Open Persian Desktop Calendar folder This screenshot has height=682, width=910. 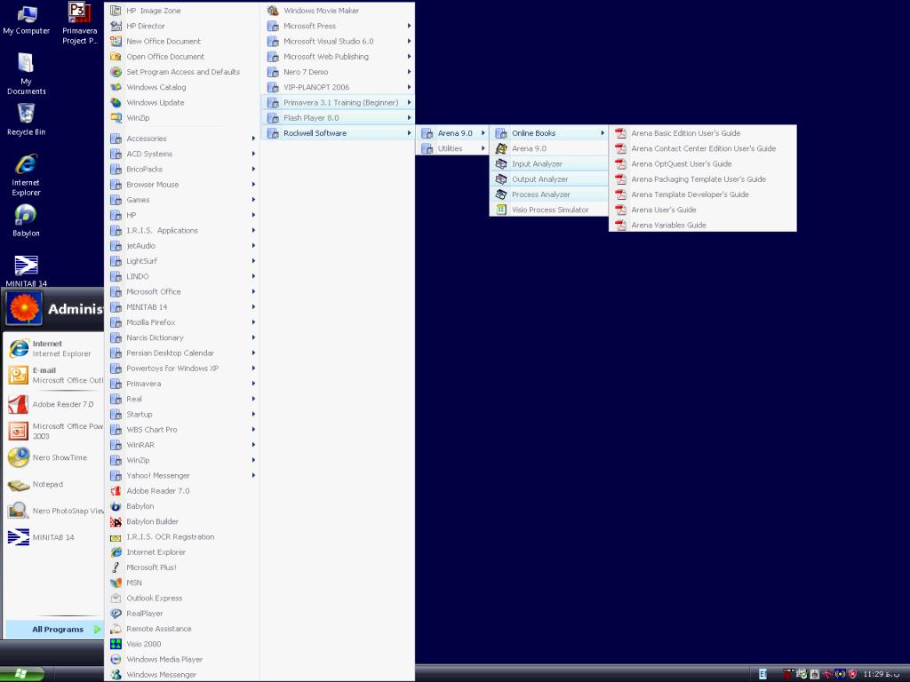183,353
